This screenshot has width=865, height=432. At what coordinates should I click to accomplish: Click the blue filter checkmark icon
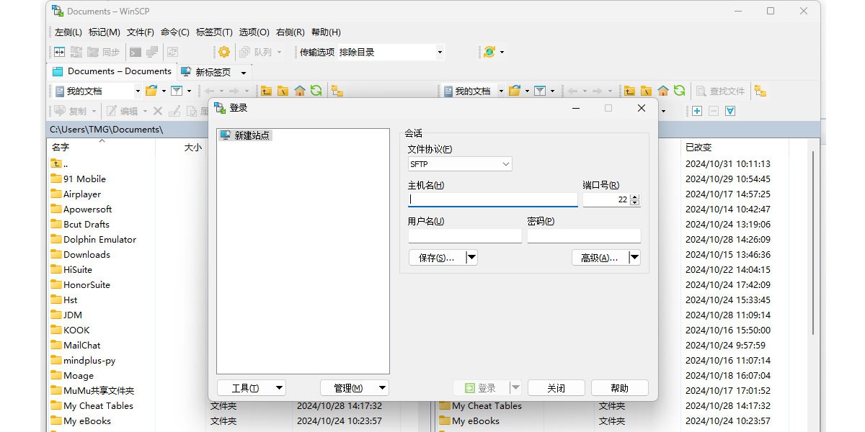pyautogui.click(x=729, y=110)
